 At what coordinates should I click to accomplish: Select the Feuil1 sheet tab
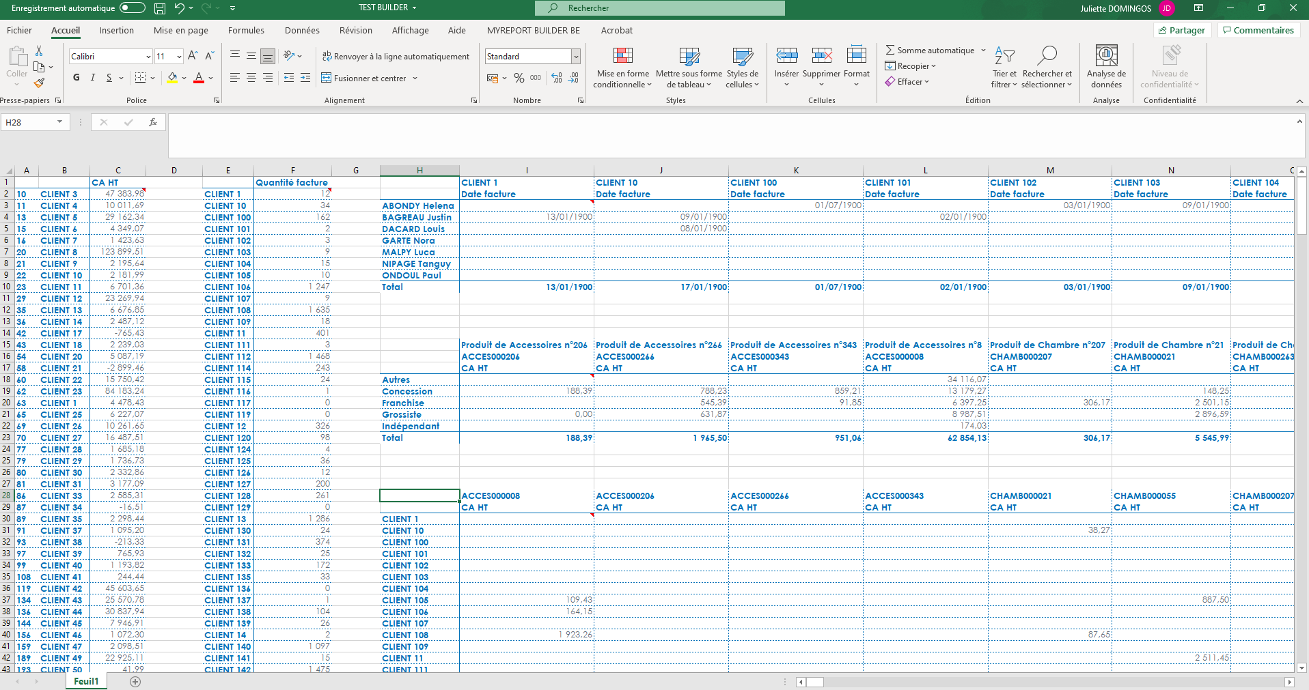pos(87,681)
